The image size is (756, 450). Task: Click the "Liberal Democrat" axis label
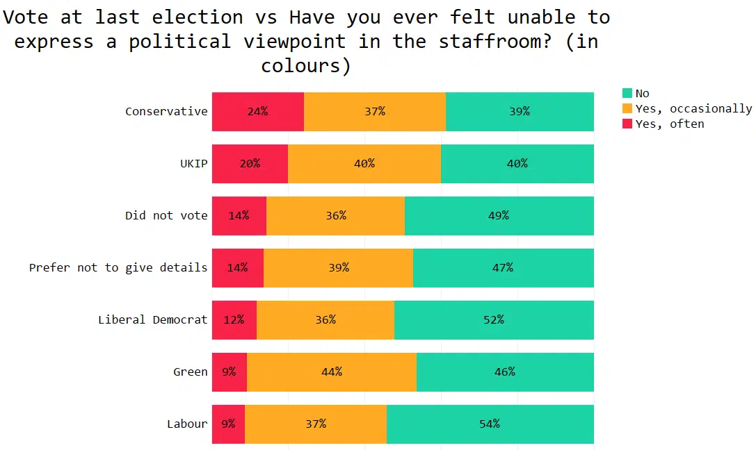pyautogui.click(x=152, y=319)
